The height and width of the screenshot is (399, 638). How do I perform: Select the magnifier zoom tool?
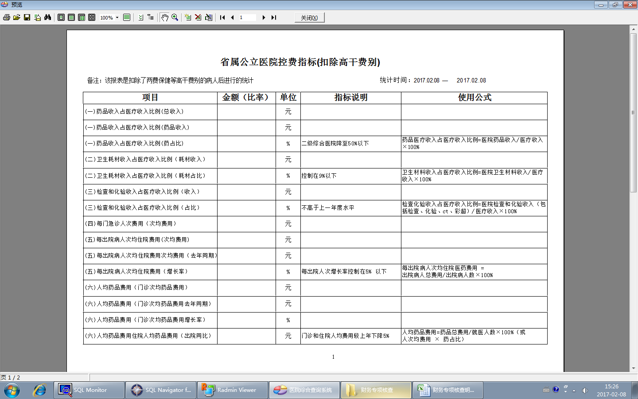tap(175, 17)
